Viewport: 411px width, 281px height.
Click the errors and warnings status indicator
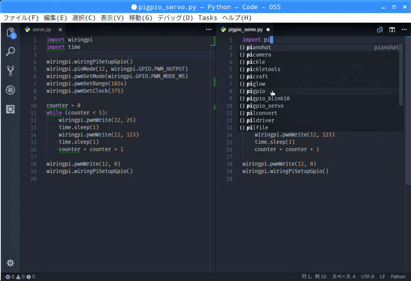point(20,277)
